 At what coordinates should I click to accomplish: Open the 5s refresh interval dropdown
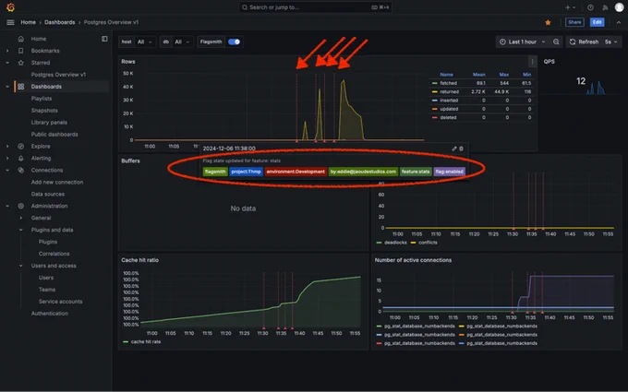[611, 42]
